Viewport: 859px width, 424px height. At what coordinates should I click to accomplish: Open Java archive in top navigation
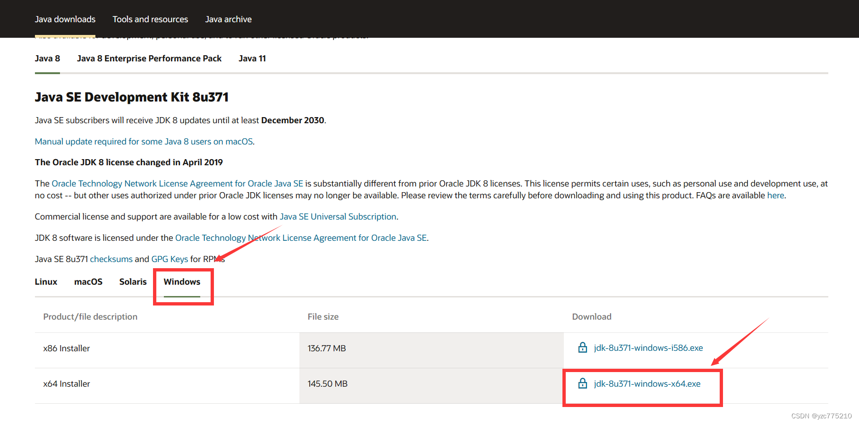pyautogui.click(x=228, y=19)
